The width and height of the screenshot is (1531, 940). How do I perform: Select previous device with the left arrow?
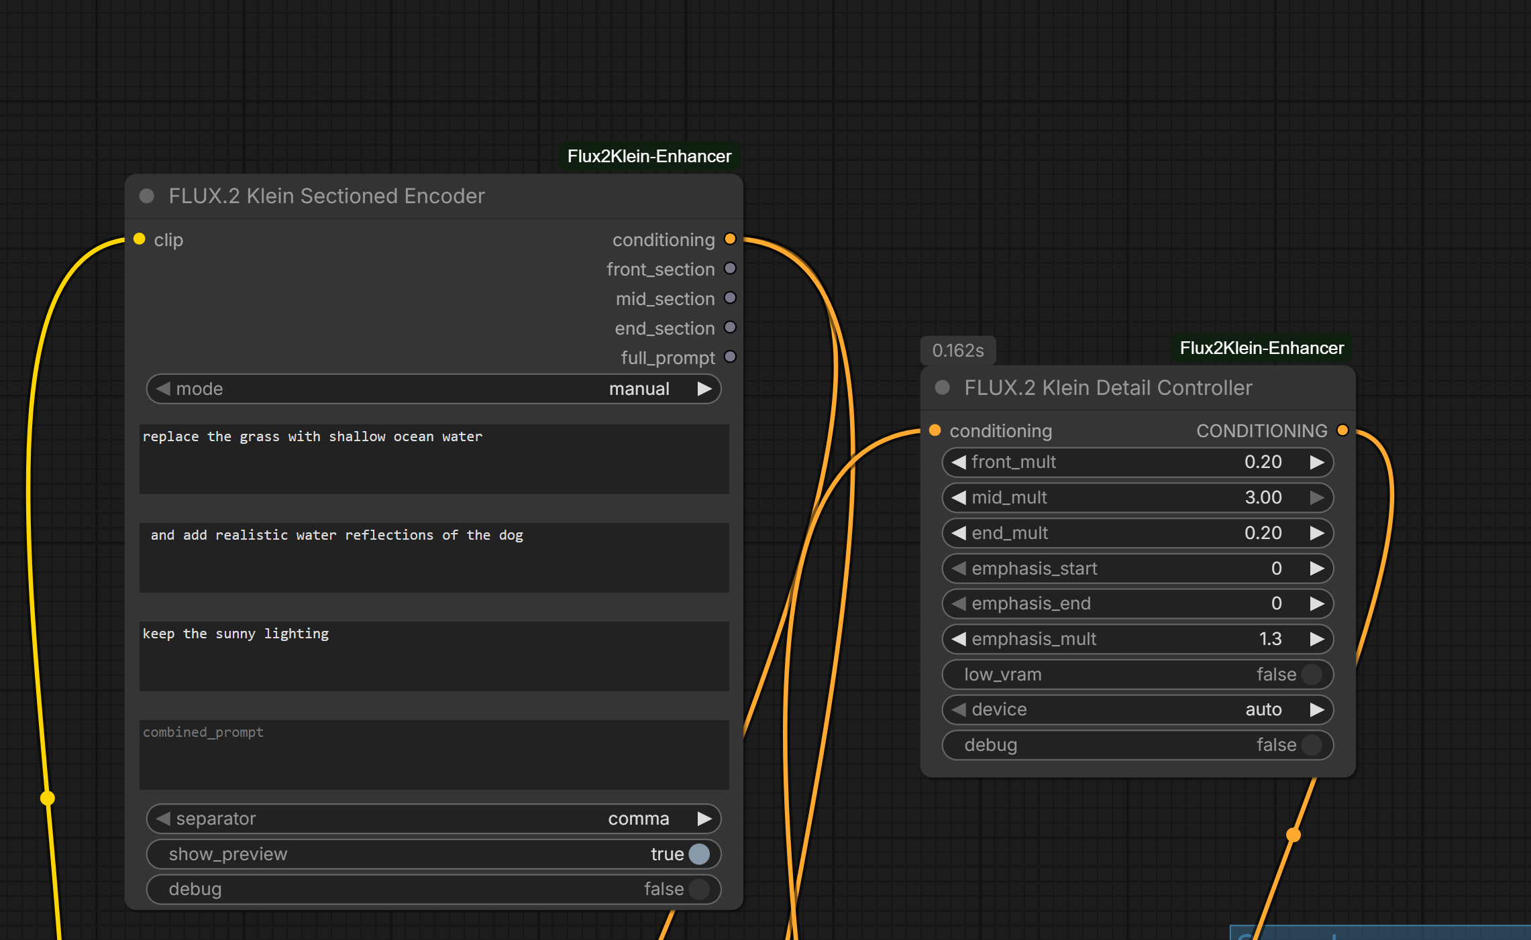[x=959, y=709]
